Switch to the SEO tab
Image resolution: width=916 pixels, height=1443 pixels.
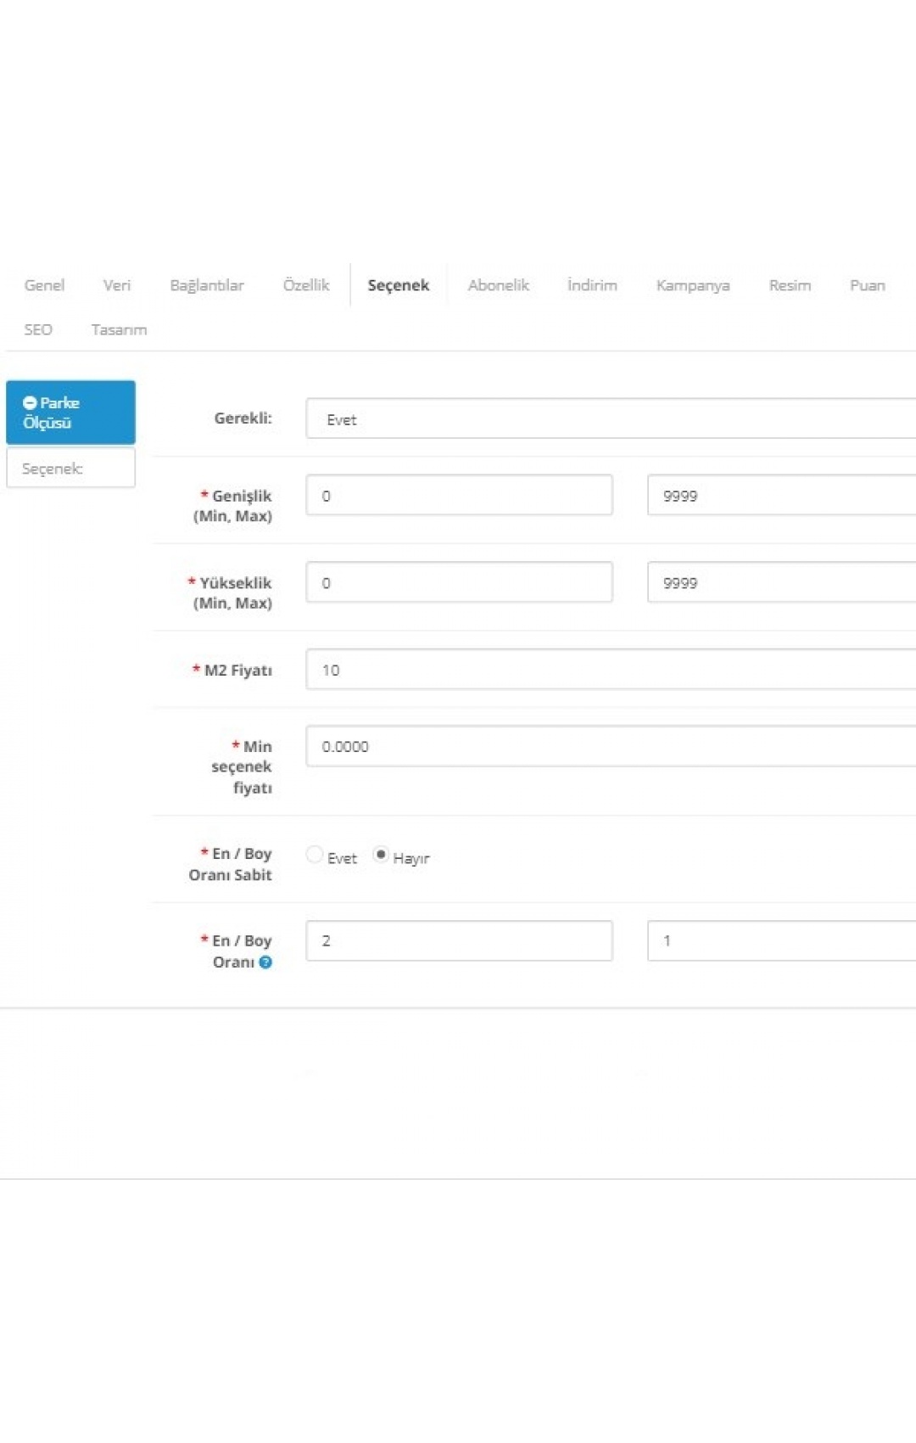[x=38, y=329]
